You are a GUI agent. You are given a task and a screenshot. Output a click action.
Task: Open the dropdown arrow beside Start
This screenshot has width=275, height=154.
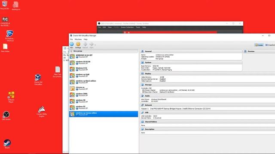pyautogui.click(x=95, y=45)
